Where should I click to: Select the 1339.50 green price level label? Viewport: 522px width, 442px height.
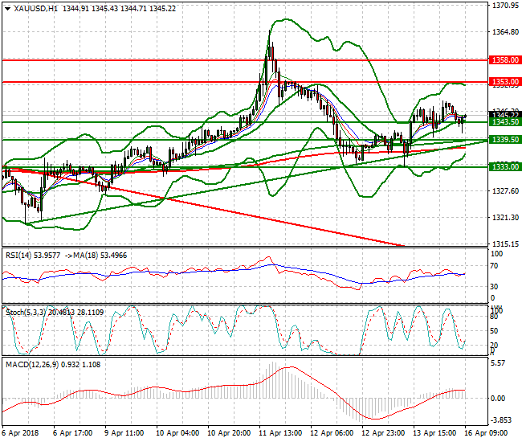pos(505,140)
